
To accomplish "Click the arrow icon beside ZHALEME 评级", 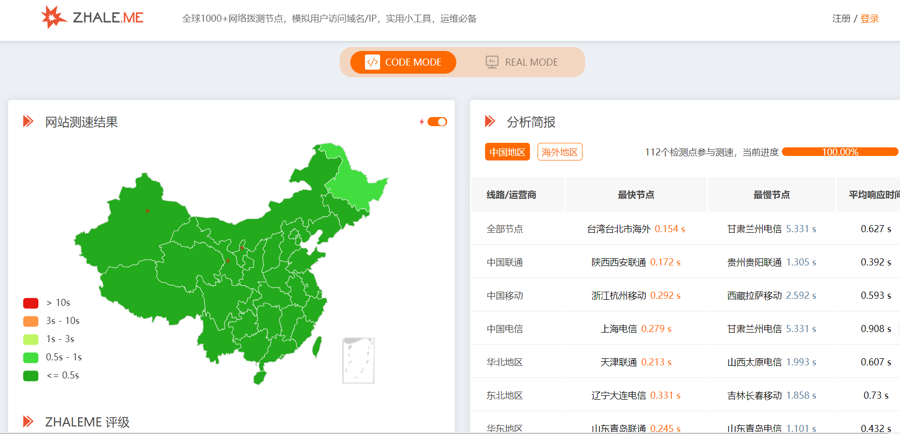I will (x=28, y=421).
